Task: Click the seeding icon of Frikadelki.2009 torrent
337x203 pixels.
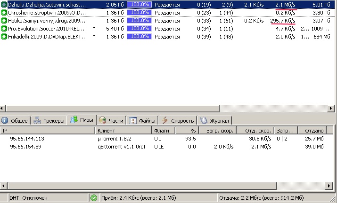Action: click(x=4, y=37)
